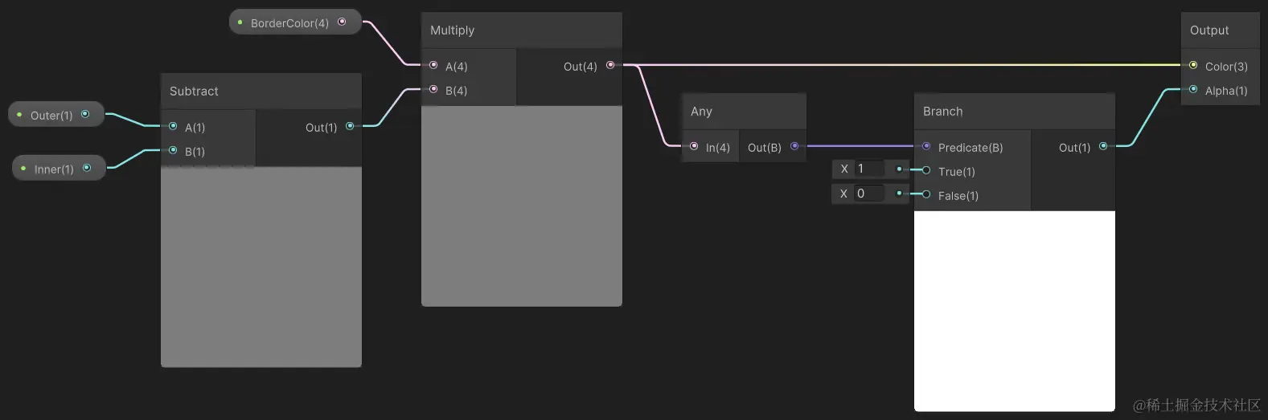Select the Outer(1) property node
The width and height of the screenshot is (1268, 420).
click(x=56, y=115)
